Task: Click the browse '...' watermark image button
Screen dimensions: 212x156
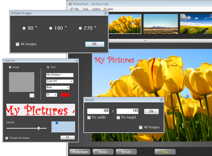Action: (32, 95)
